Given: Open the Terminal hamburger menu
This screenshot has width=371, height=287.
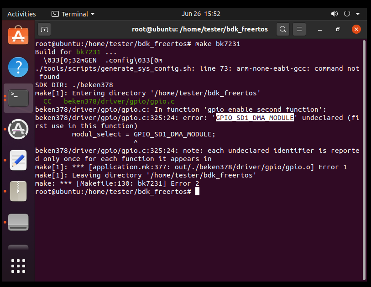Looking at the screenshot, I should click(299, 29).
